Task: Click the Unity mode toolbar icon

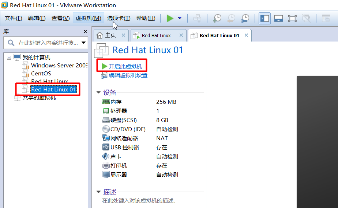Action: [306, 19]
